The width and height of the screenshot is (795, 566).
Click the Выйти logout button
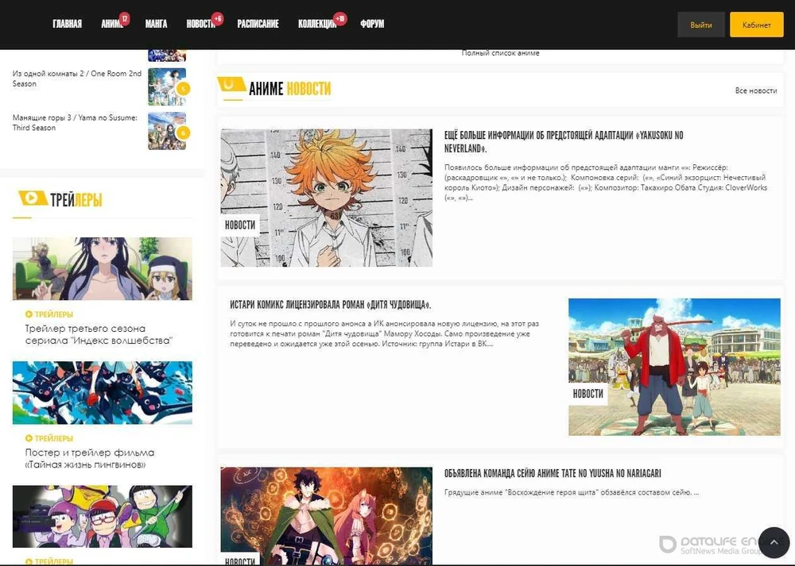click(701, 25)
